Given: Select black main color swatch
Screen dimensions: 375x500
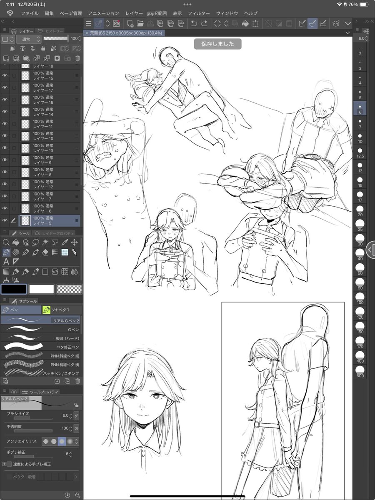Looking at the screenshot, I should (x=14, y=289).
